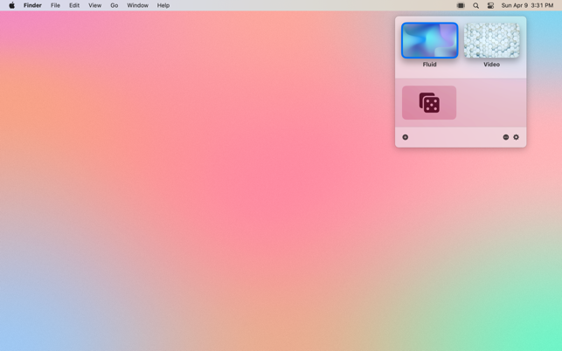Open the Finder menu
This screenshot has width=562, height=351.
tap(32, 5)
